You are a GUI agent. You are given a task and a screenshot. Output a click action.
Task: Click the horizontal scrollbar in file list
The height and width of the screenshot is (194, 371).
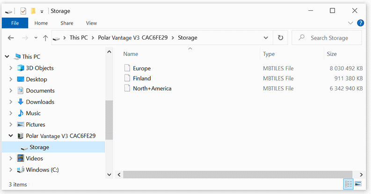(234, 174)
